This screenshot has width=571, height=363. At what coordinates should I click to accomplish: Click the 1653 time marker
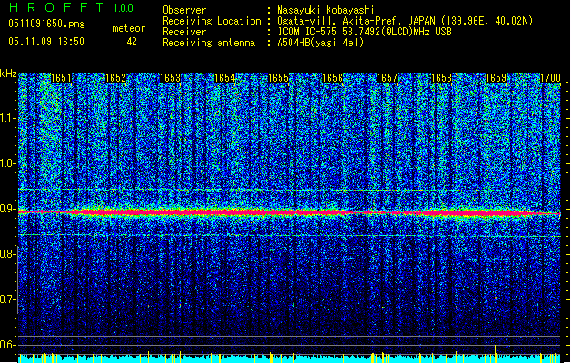pos(170,79)
